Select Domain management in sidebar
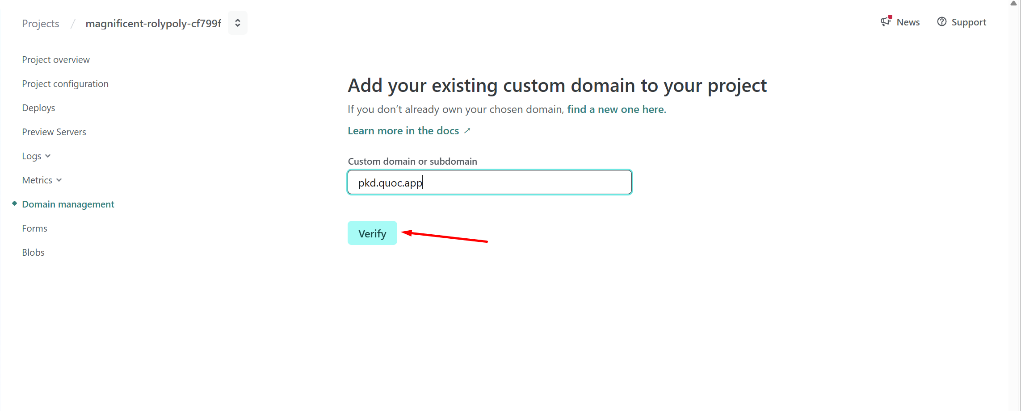The width and height of the screenshot is (1021, 411). pos(68,204)
